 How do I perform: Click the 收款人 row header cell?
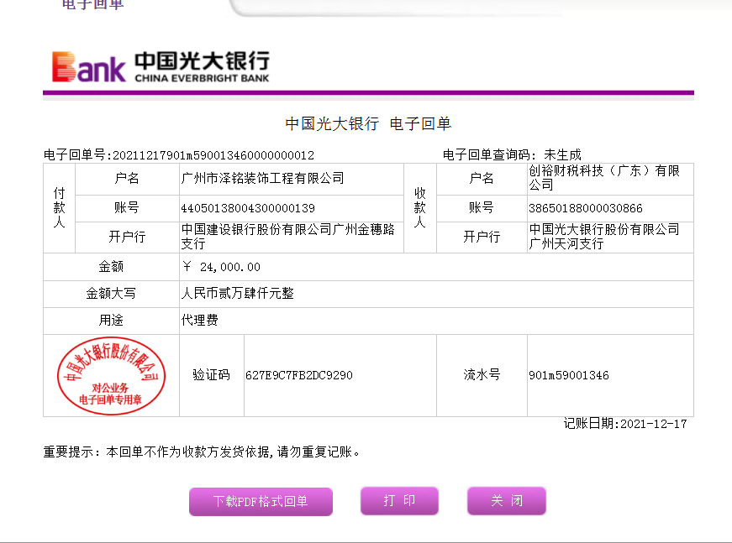(420, 208)
